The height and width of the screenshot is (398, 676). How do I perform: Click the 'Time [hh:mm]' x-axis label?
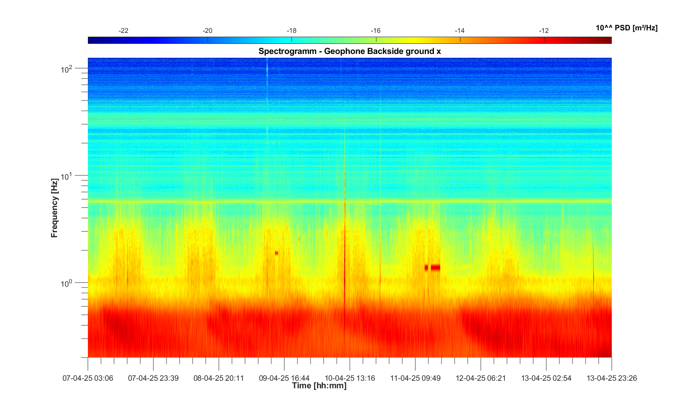pyautogui.click(x=319, y=386)
